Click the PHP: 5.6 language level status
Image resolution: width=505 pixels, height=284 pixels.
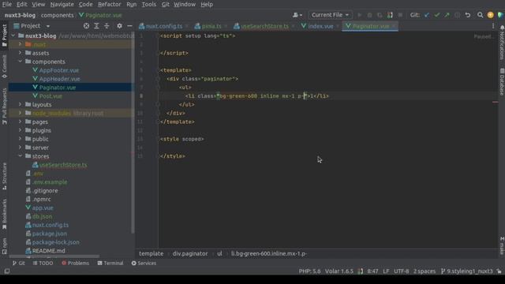click(x=309, y=271)
